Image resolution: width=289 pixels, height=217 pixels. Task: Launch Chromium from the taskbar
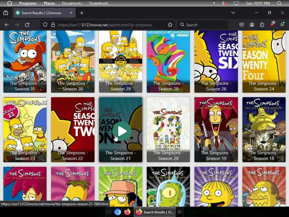[118, 212]
